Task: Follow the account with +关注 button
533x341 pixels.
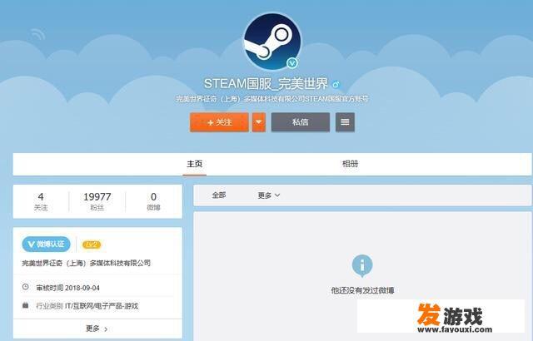Action: tap(219, 122)
